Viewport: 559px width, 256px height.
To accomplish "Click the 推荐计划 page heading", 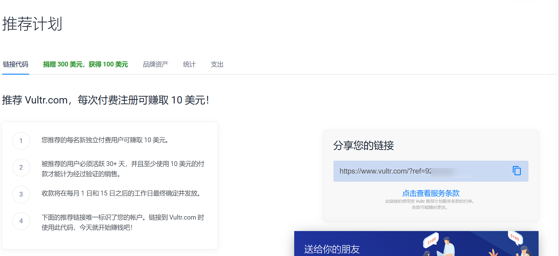I will 32,24.
